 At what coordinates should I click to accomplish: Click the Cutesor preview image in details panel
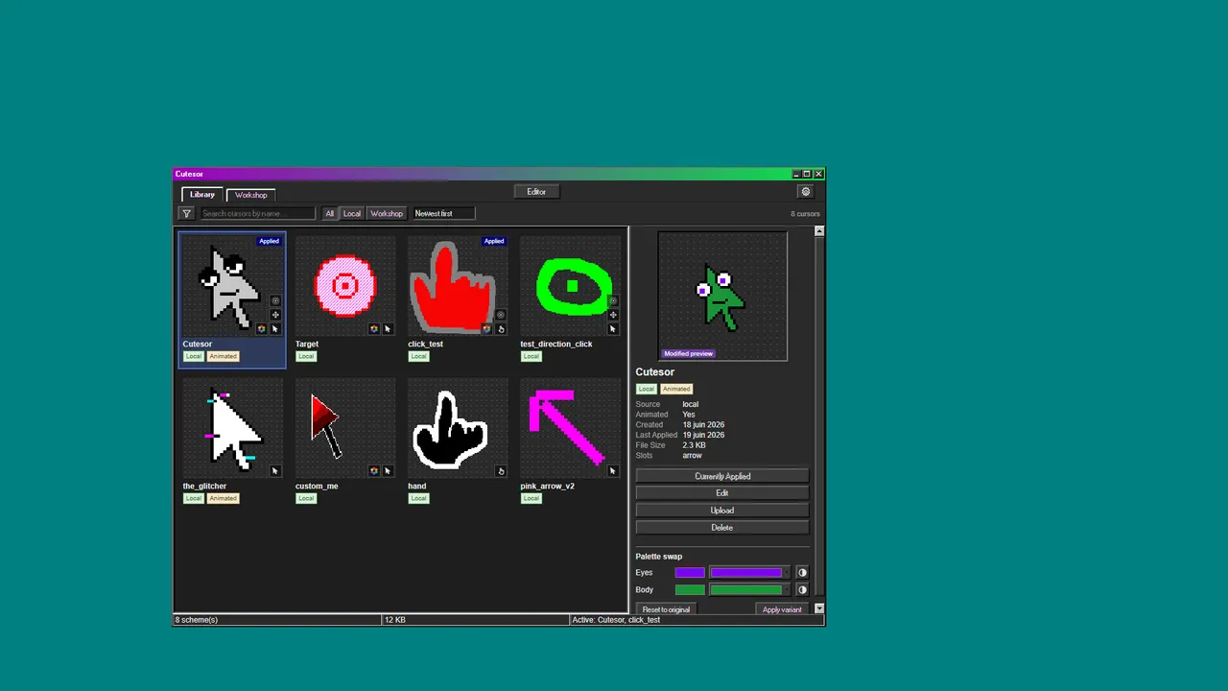722,297
